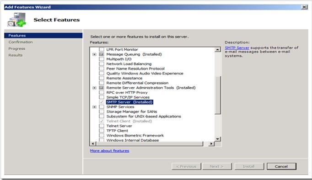
Task: Click the features list scroll-up arrow
Action: [x=218, y=49]
